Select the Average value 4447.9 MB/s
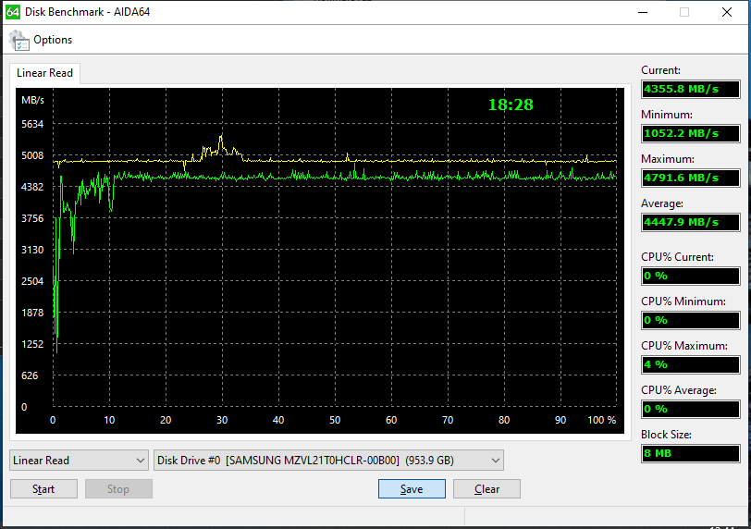 point(691,223)
